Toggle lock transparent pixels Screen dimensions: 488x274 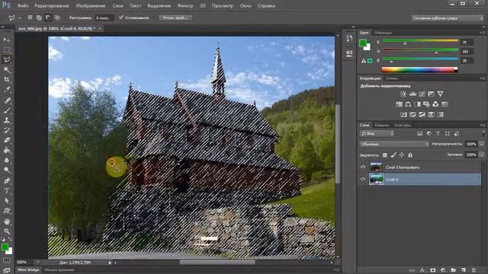(385, 155)
